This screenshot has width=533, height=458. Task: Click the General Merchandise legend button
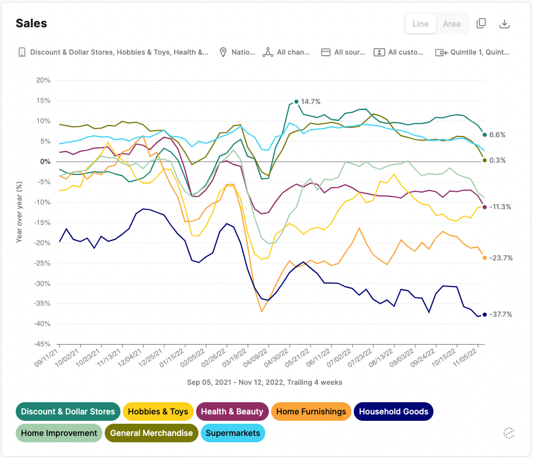tap(151, 433)
